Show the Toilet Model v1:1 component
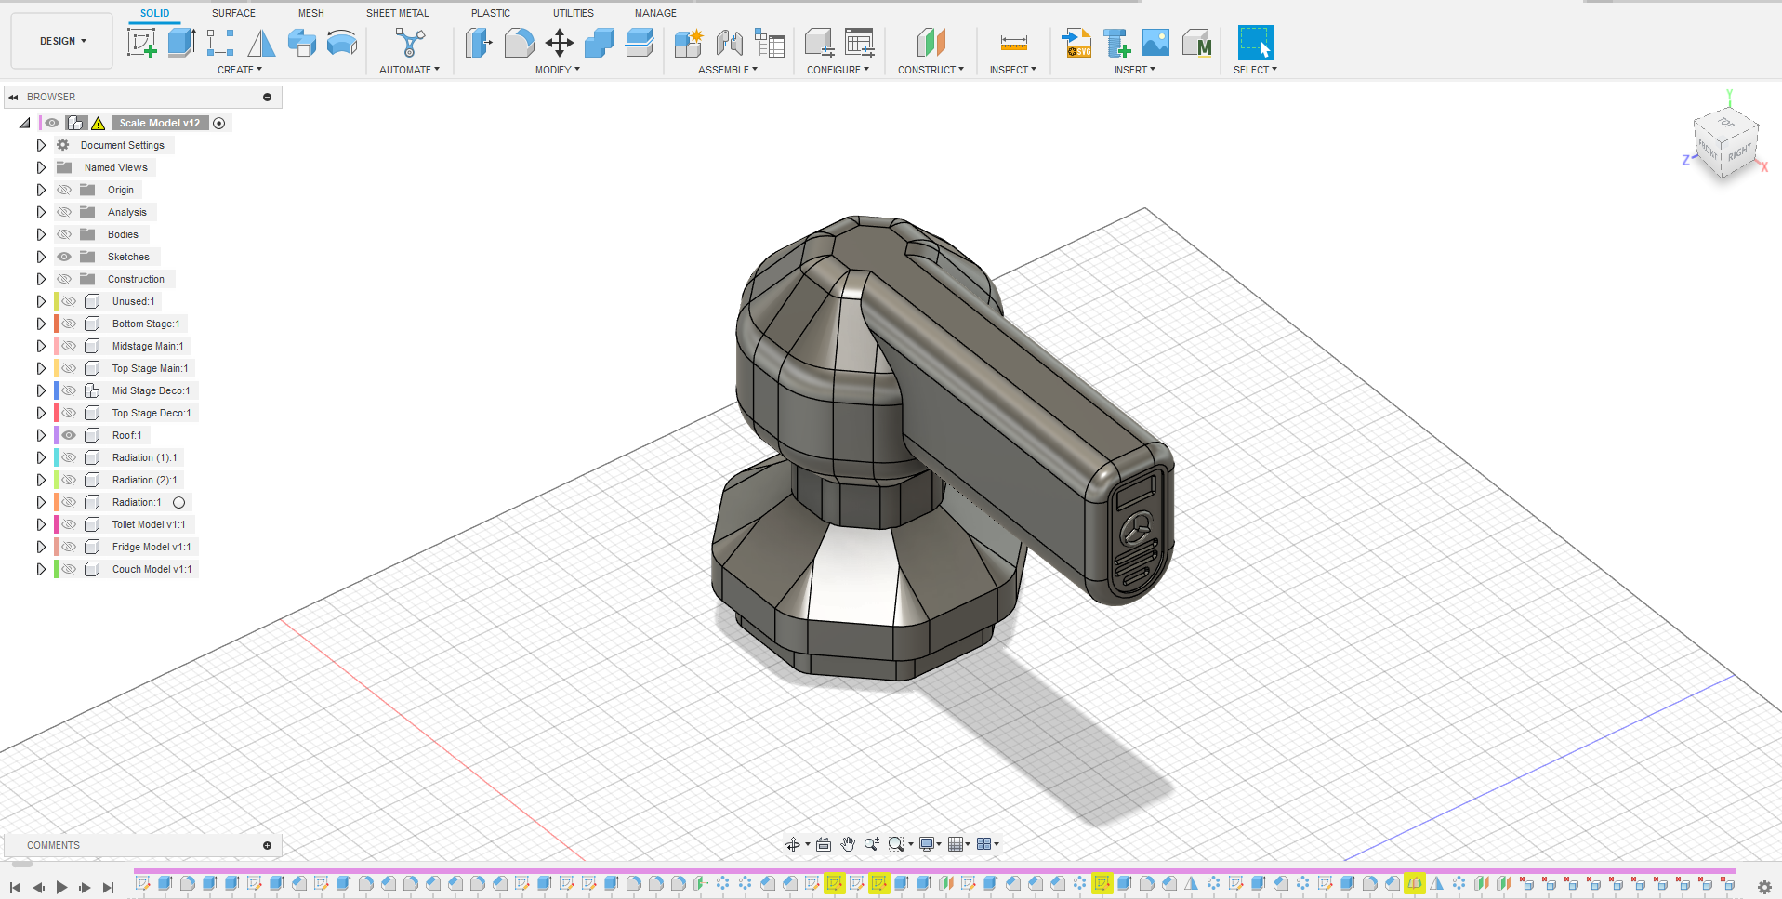Image resolution: width=1782 pixels, height=899 pixels. (69, 524)
